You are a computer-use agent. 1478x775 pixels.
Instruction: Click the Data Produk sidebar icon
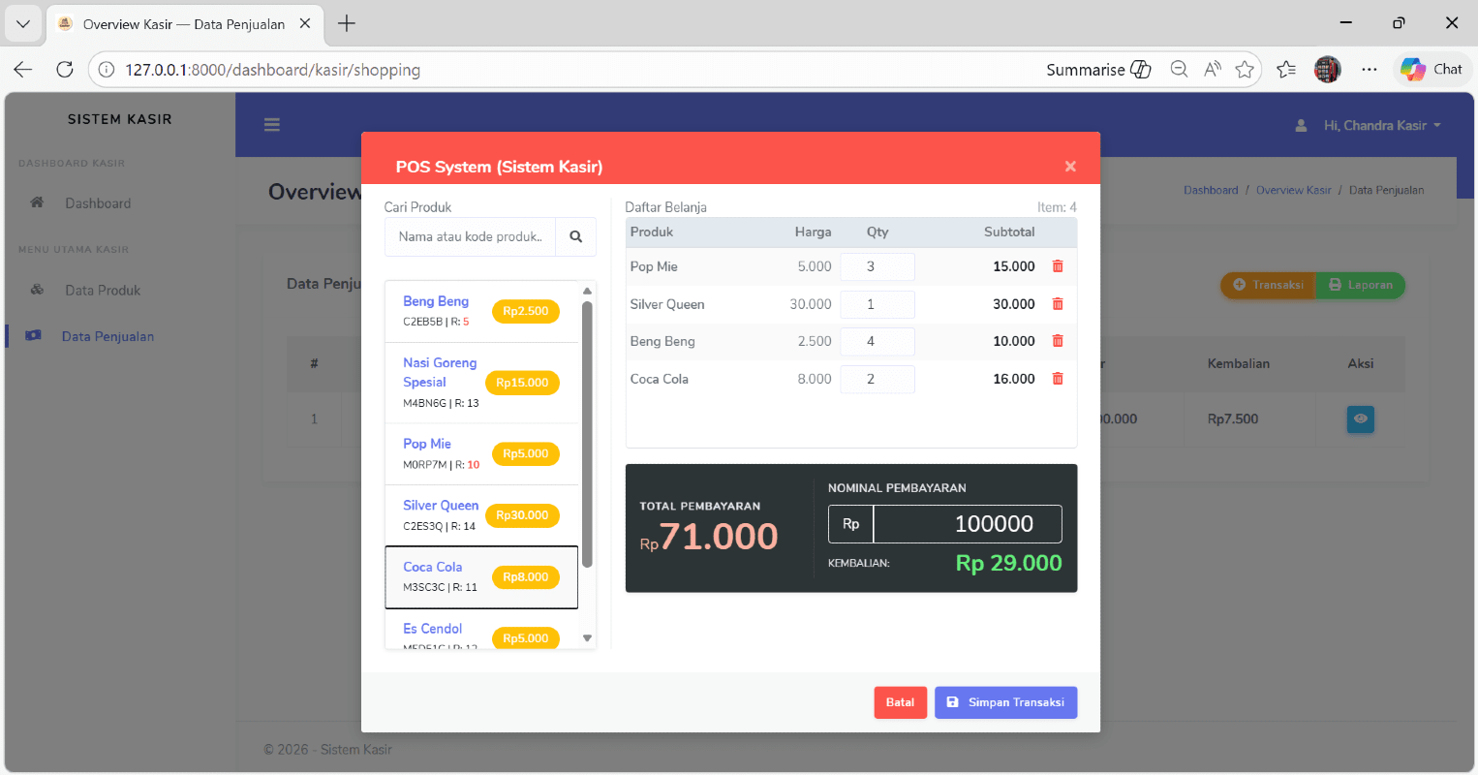point(37,290)
